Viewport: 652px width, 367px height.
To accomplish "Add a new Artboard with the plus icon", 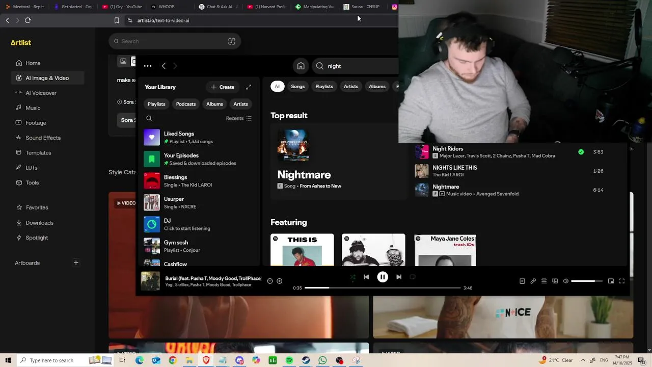I will tap(76, 263).
